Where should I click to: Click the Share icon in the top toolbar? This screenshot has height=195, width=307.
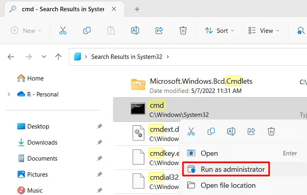pyautogui.click(x=159, y=31)
